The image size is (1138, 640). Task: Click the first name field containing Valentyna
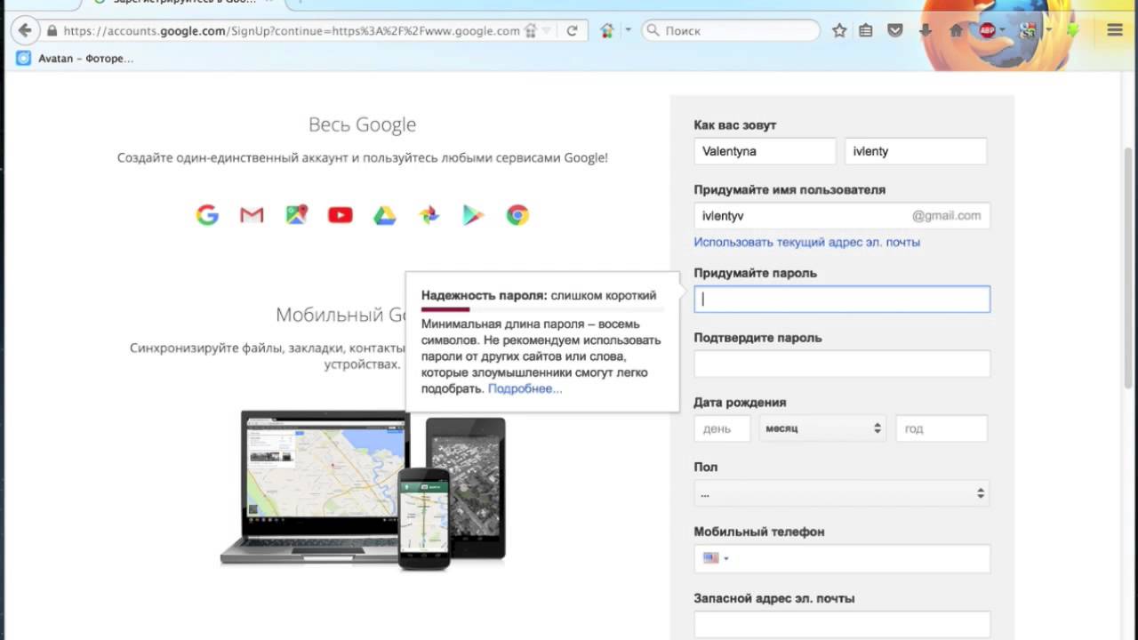click(765, 151)
